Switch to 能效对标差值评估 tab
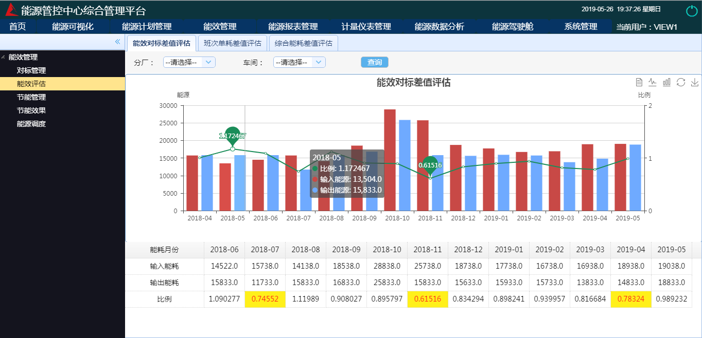Image resolution: width=702 pixels, height=338 pixels. point(162,43)
